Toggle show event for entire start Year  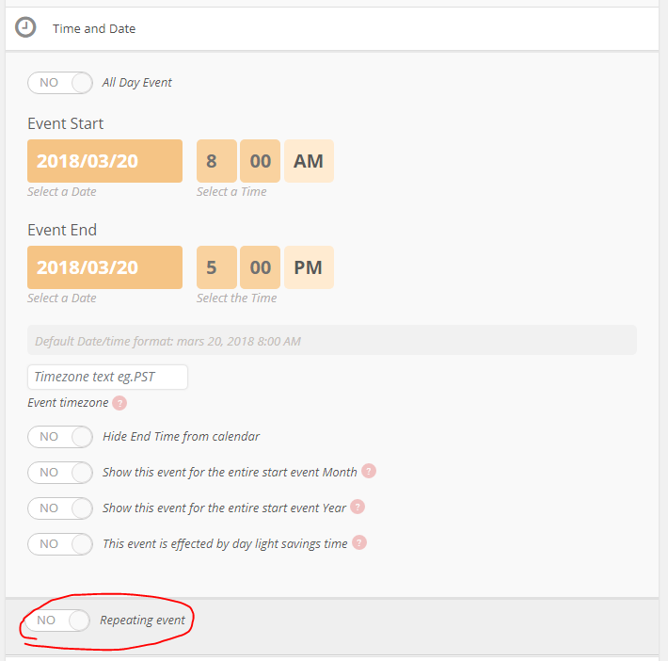(60, 508)
